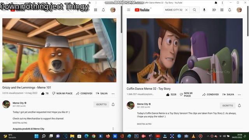The height and width of the screenshot is (140, 249).
Task: Expand description with MOSTRA ALTRO in left window
Action: 20,123
